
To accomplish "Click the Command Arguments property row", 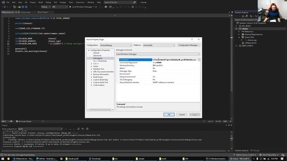I will coord(158,63).
